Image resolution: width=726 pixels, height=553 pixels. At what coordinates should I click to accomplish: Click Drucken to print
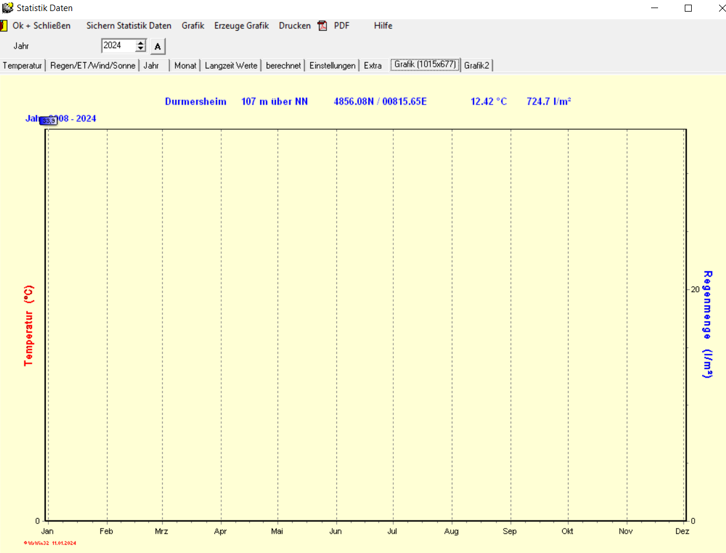[294, 26]
